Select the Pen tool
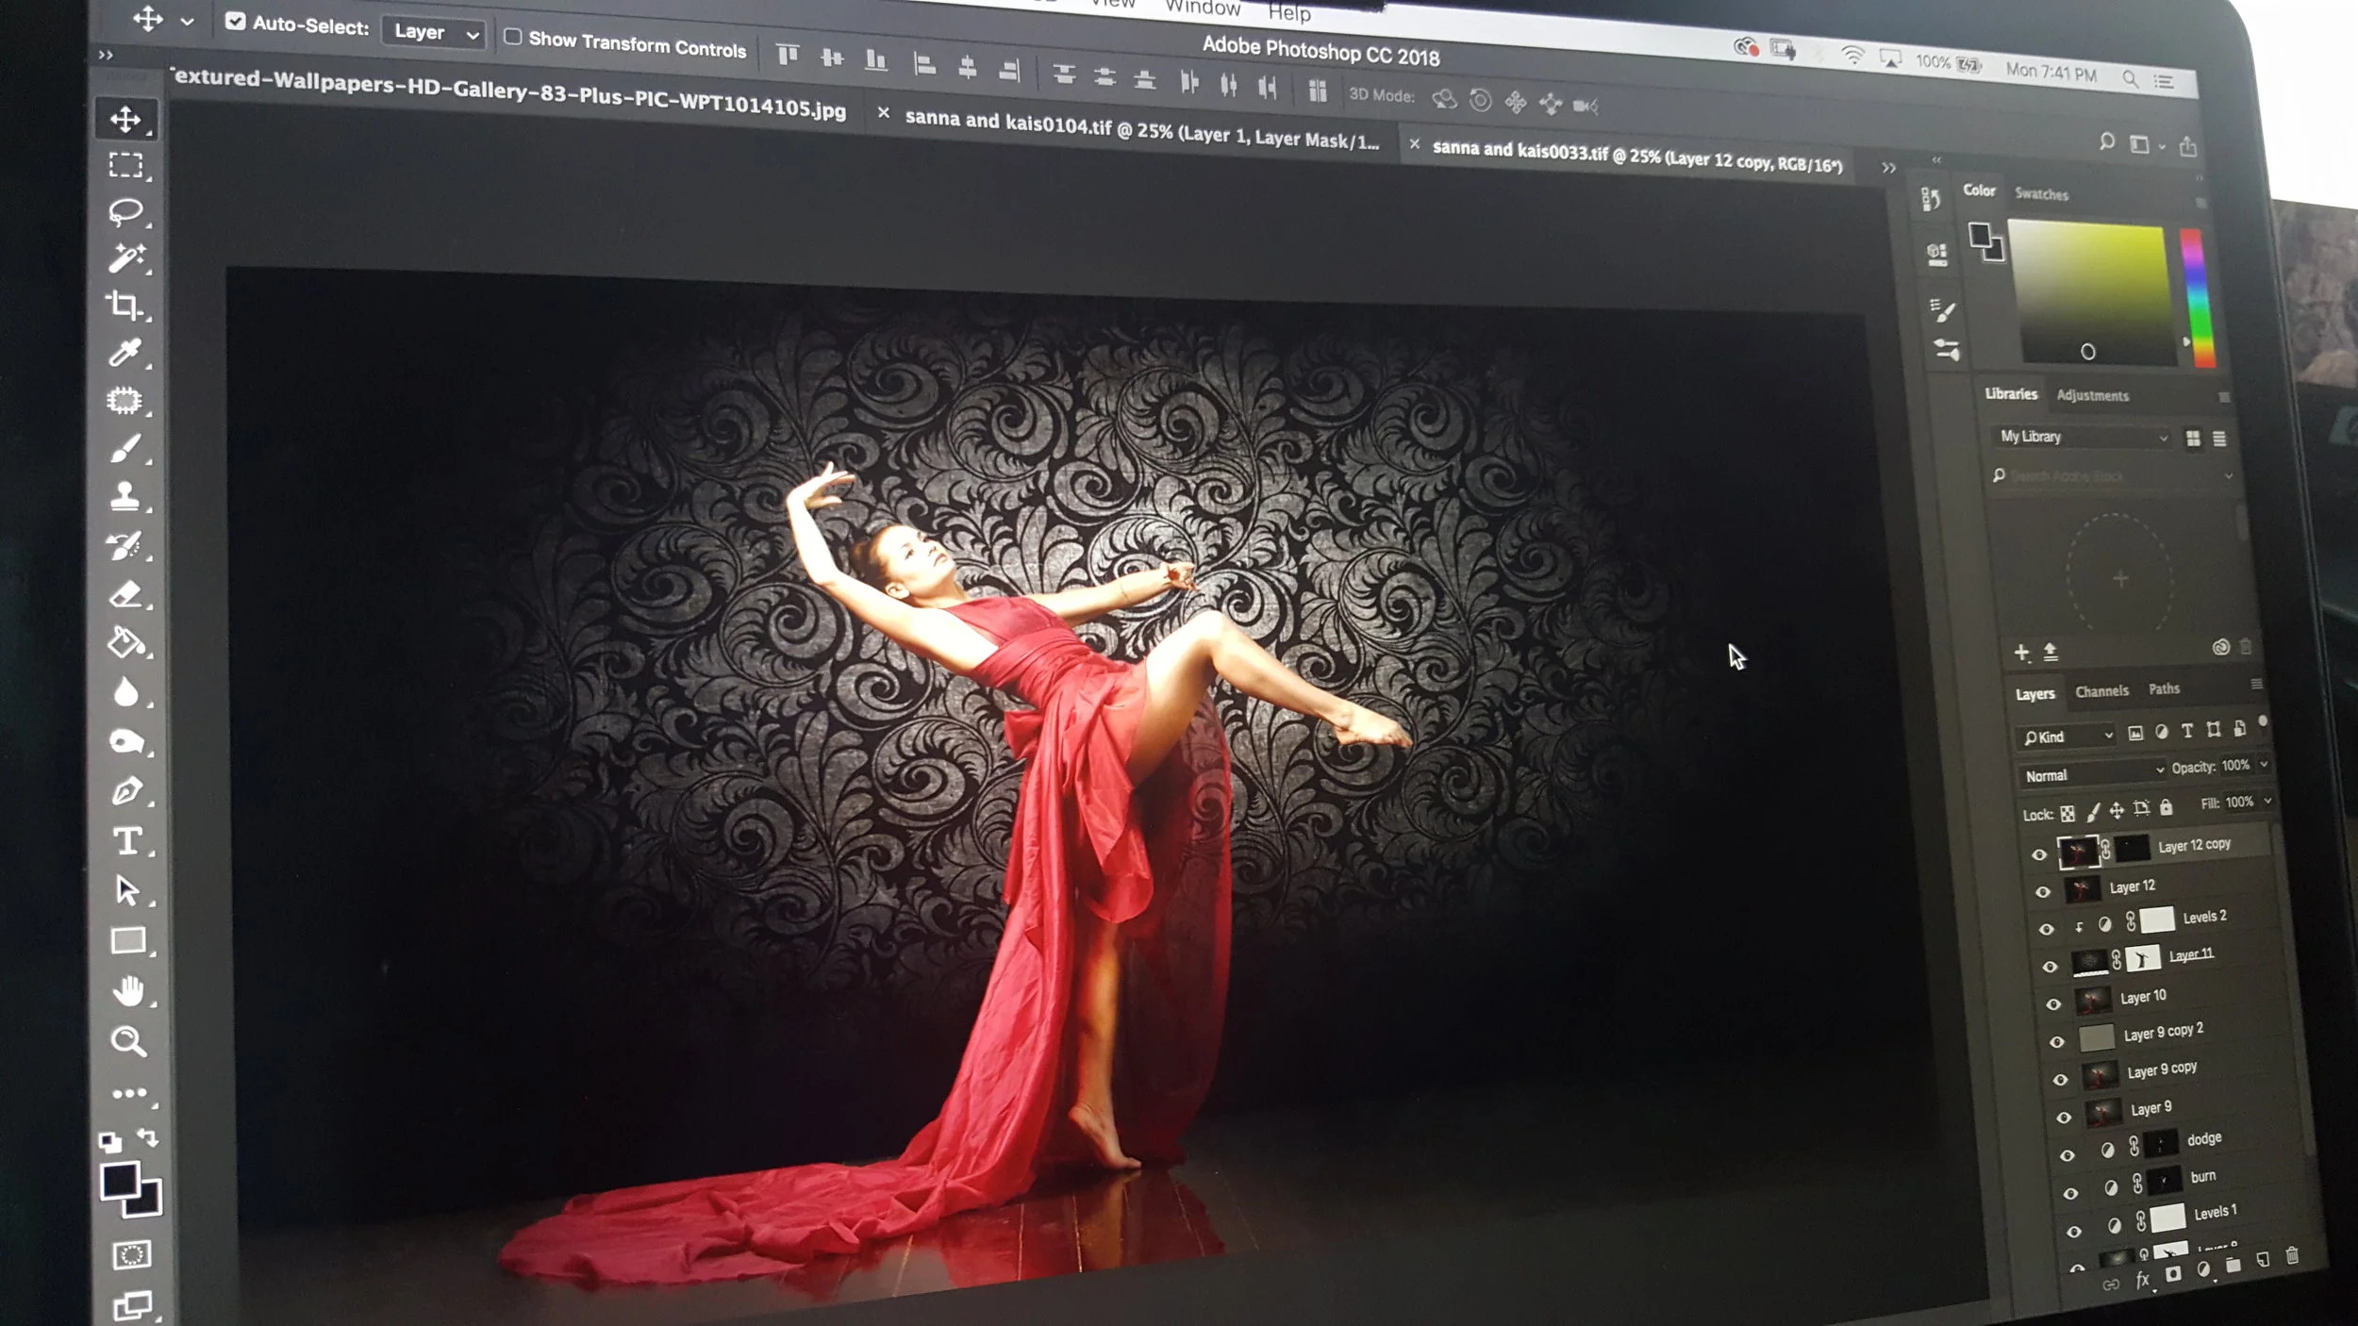 (126, 791)
